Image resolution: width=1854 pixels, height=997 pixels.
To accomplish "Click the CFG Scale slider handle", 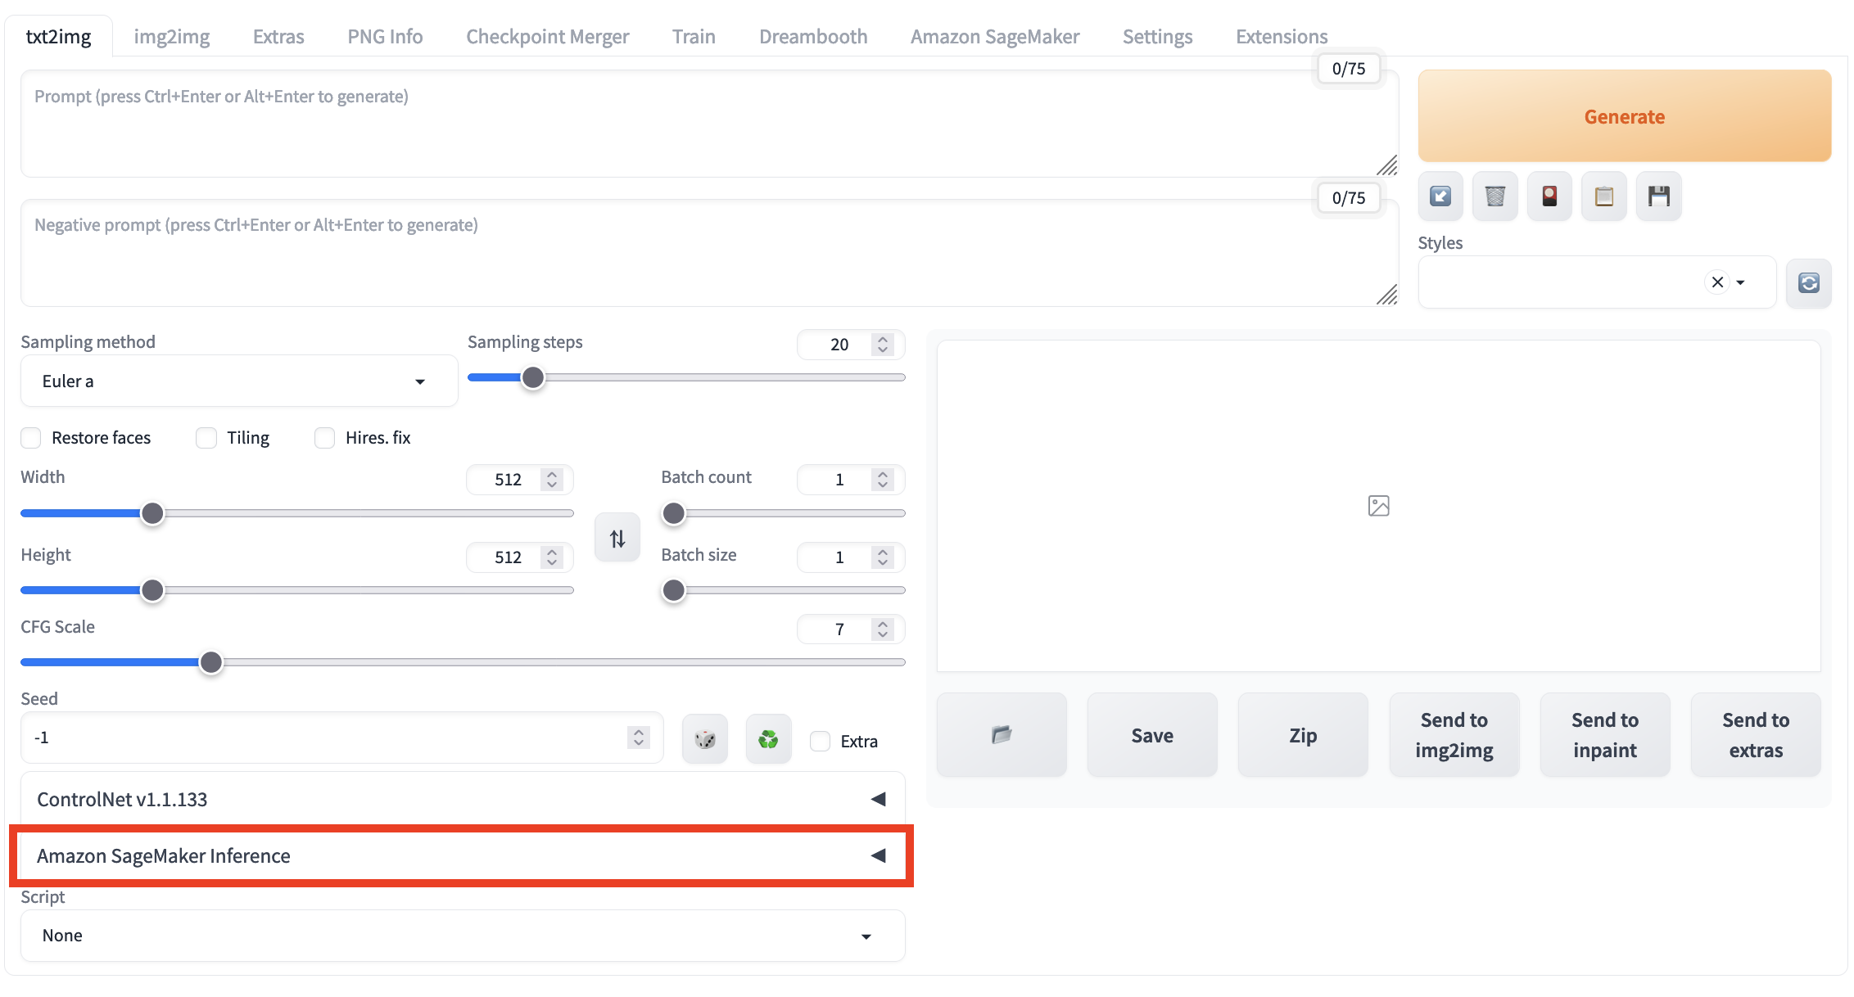I will 211,662.
